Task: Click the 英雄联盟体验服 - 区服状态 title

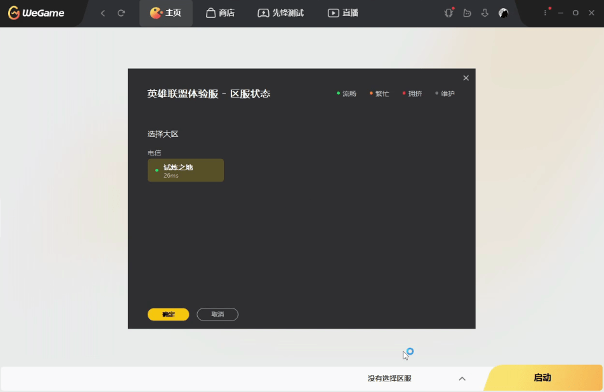Action: (x=209, y=94)
